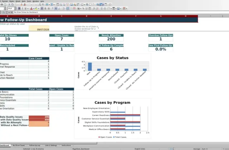Click the yellow background color swatch
The image size is (229, 150).
36,9
